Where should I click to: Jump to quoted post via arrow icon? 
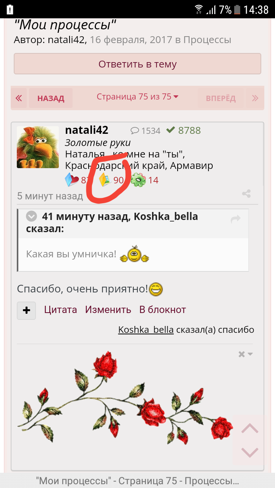pos(236,219)
